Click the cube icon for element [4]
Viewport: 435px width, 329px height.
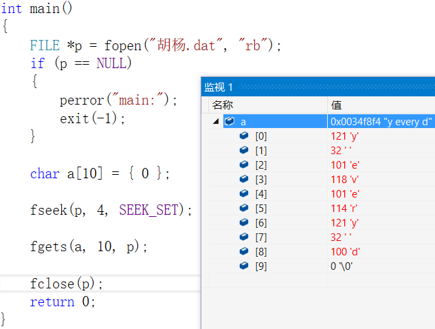click(244, 193)
